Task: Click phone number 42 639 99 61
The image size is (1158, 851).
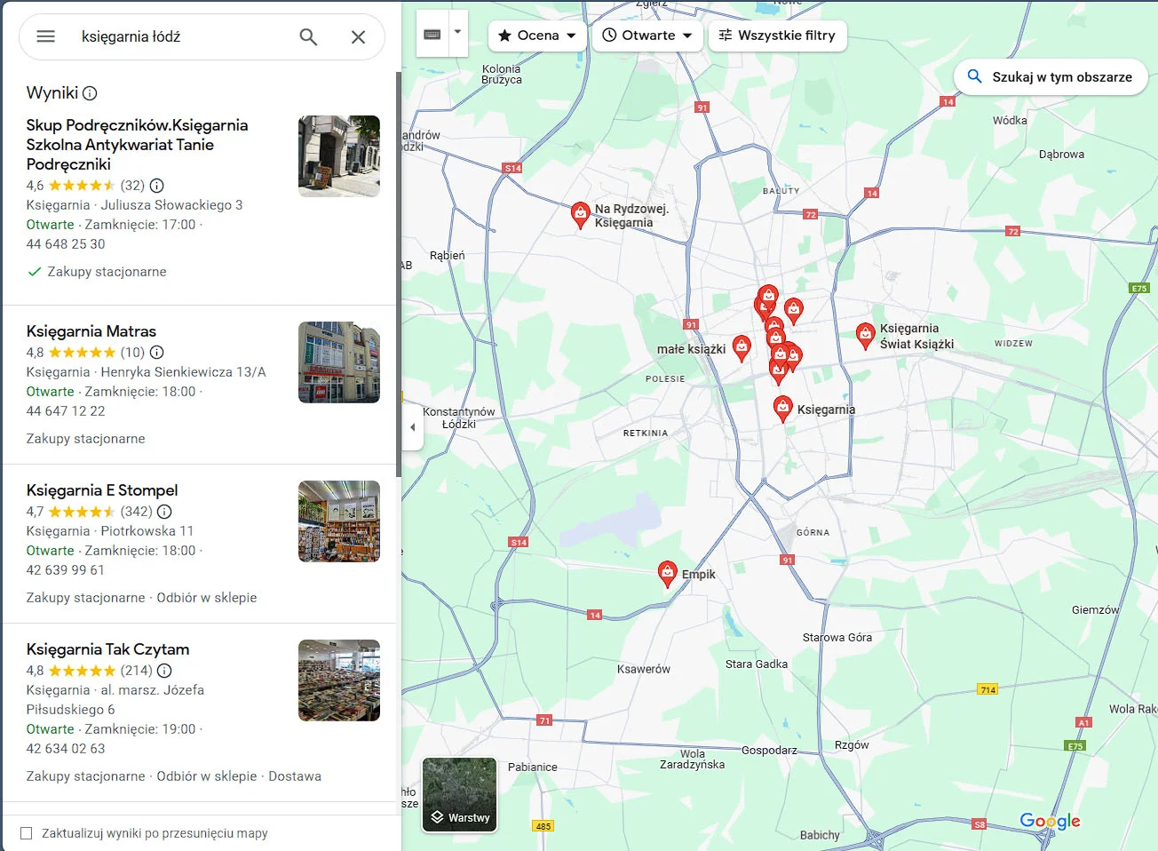Action: 66,570
